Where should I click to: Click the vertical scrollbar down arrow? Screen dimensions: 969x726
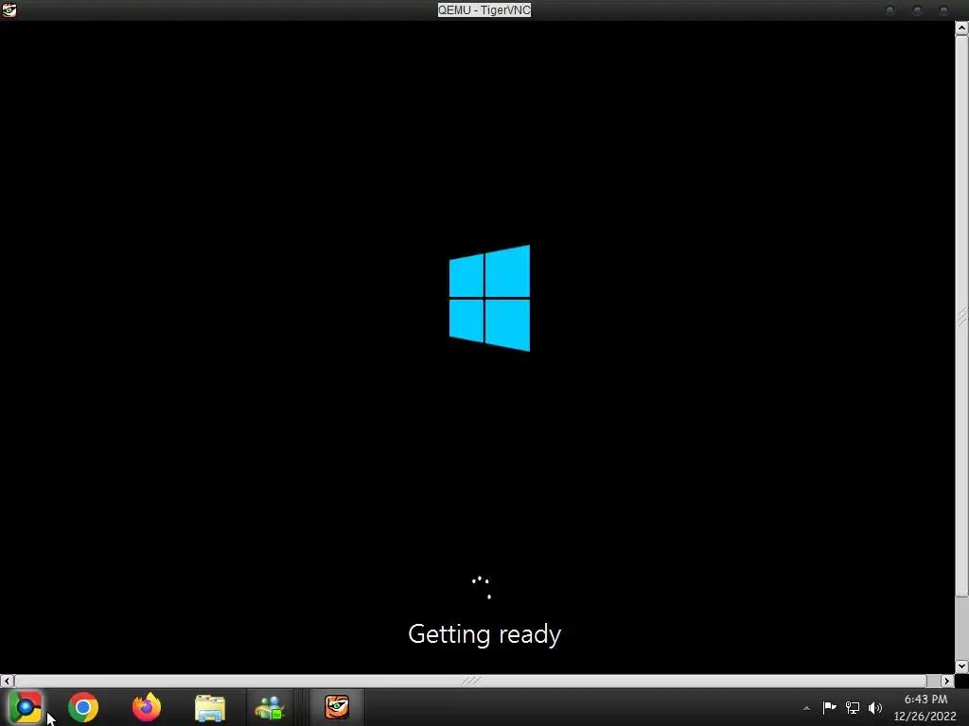961,666
